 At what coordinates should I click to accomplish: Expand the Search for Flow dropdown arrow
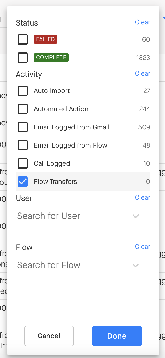click(136, 265)
